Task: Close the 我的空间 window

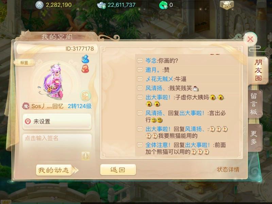Action: point(250,39)
